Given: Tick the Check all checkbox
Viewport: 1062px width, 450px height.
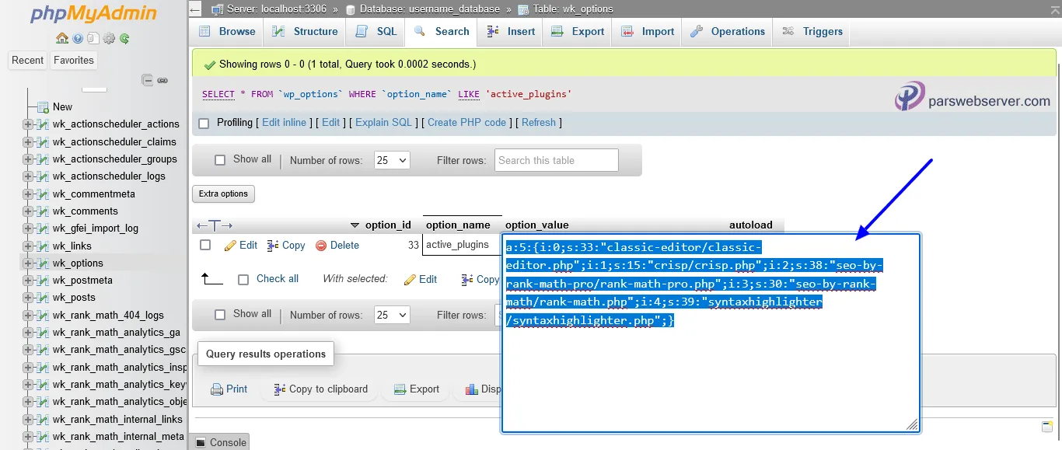Looking at the screenshot, I should 243,279.
